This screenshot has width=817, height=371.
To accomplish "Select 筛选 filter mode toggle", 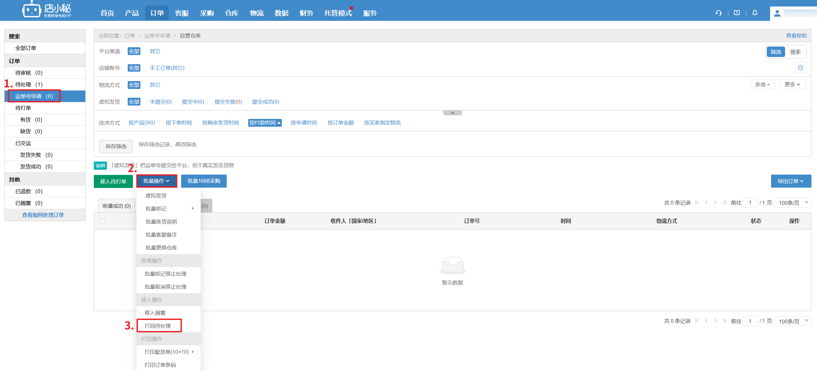I will tap(776, 52).
